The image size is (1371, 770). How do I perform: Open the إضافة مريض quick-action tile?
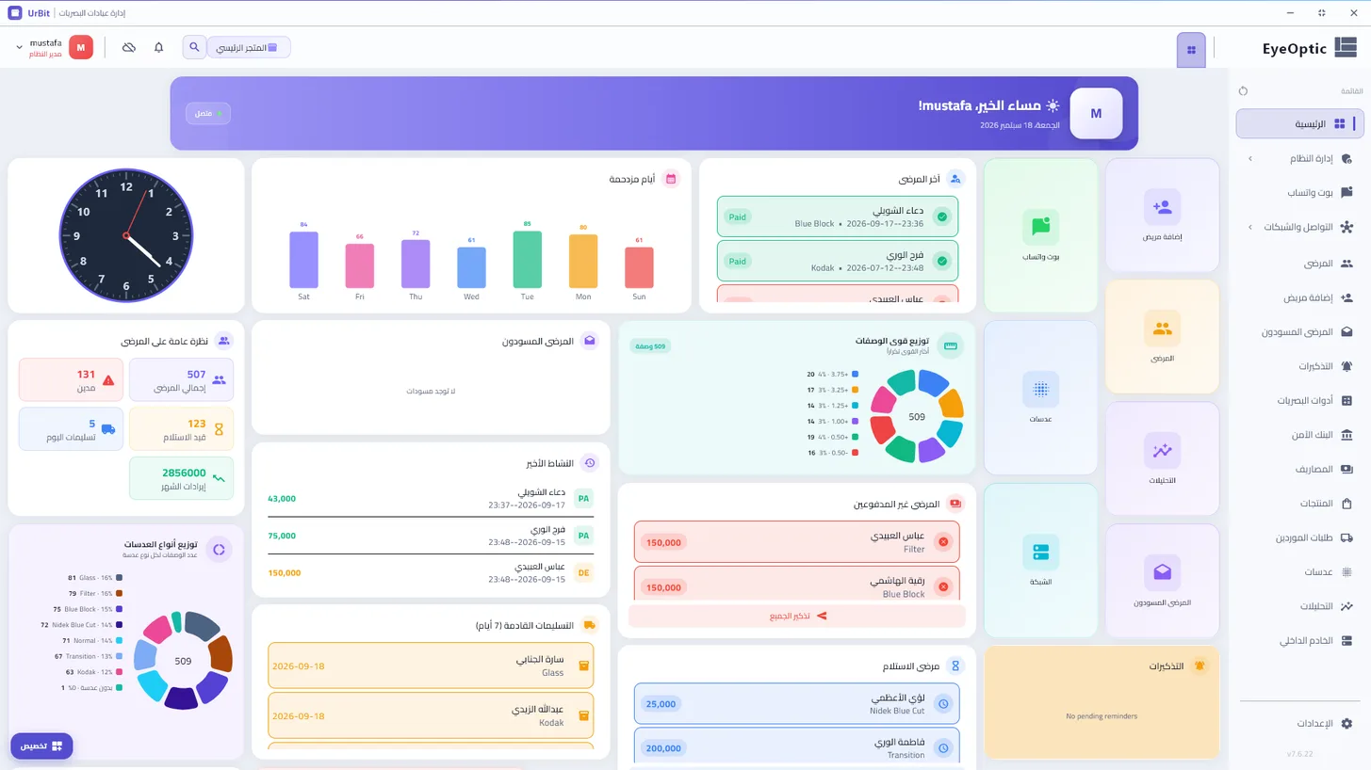1162,215
